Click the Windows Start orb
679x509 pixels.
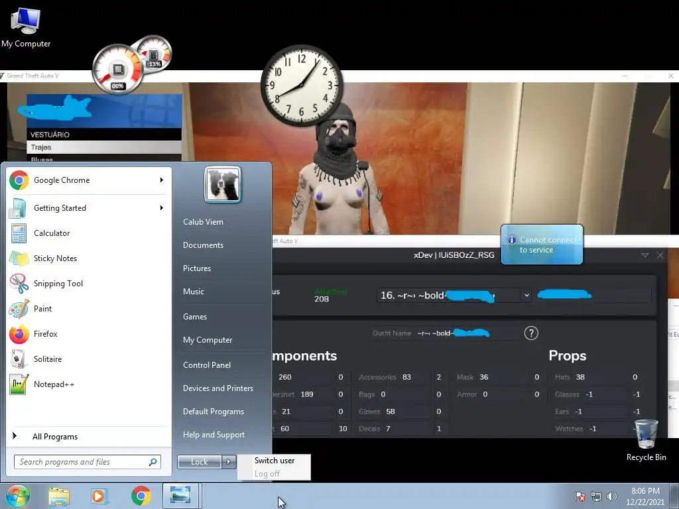pos(17,496)
